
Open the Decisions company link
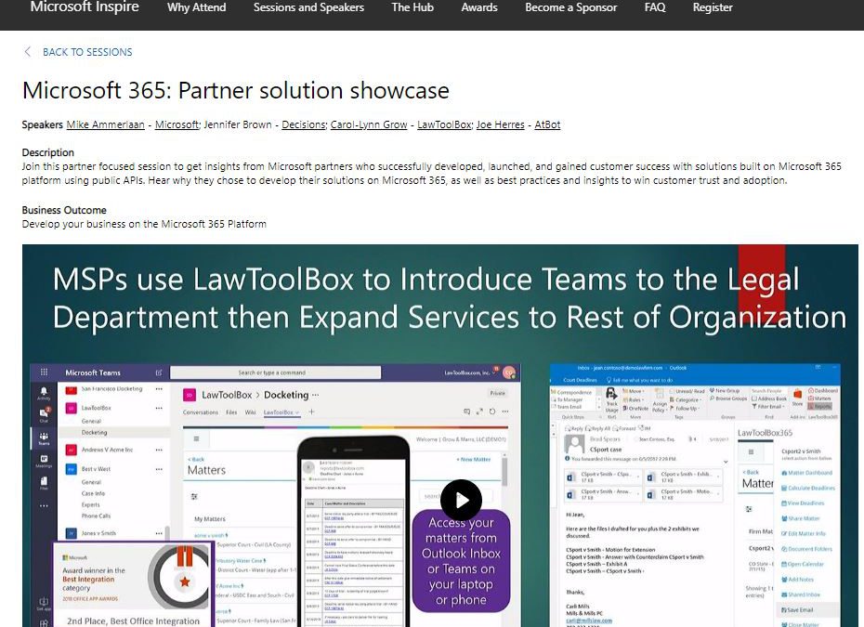click(304, 124)
